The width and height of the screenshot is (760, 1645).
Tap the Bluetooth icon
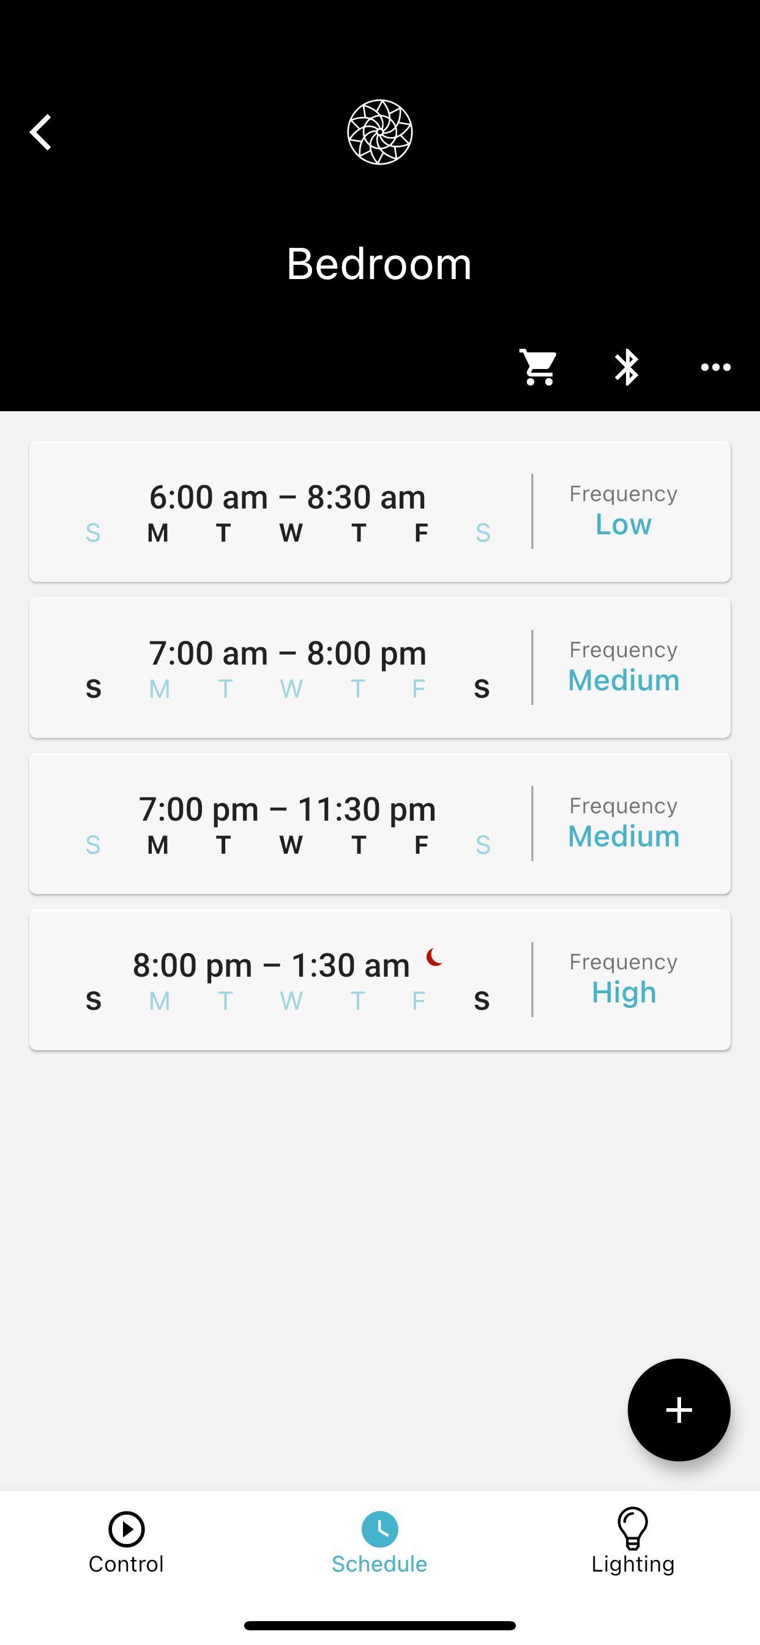coord(627,367)
